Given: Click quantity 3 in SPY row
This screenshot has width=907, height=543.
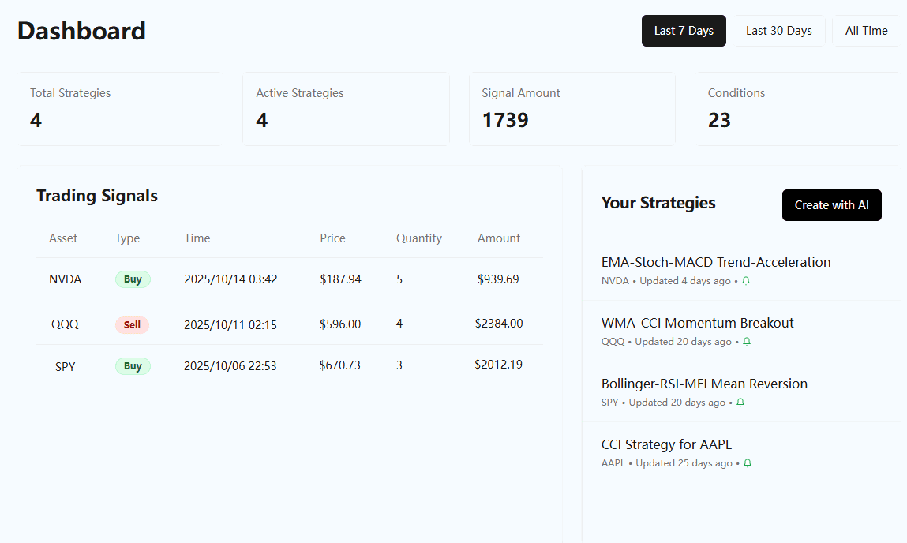Looking at the screenshot, I should point(399,365).
